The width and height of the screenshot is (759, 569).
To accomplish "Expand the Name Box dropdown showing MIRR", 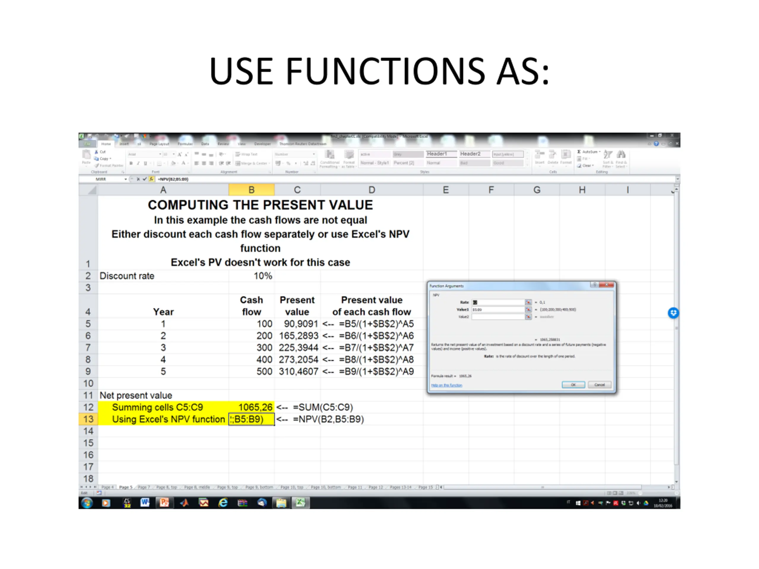I will [x=126, y=179].
